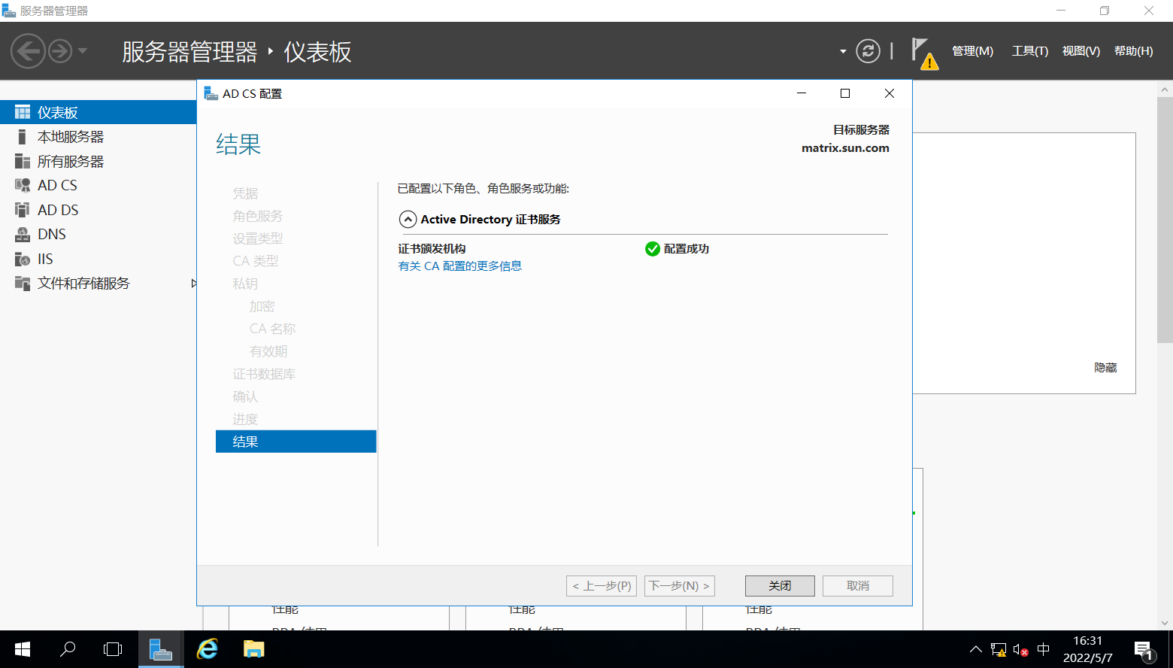Click the AD CS role icon

click(23, 185)
